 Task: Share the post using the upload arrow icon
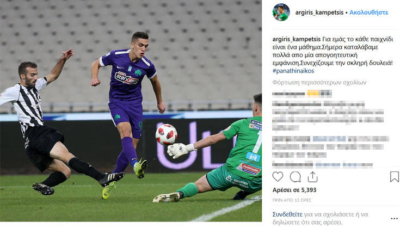312,177
